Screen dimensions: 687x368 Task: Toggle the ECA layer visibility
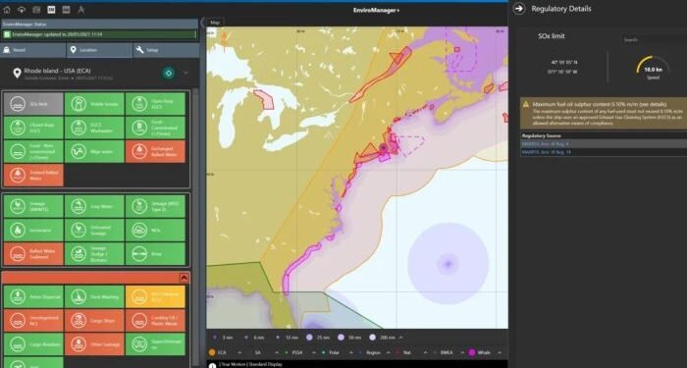click(x=212, y=352)
